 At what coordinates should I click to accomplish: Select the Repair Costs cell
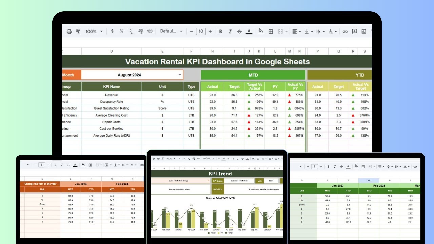(112, 122)
